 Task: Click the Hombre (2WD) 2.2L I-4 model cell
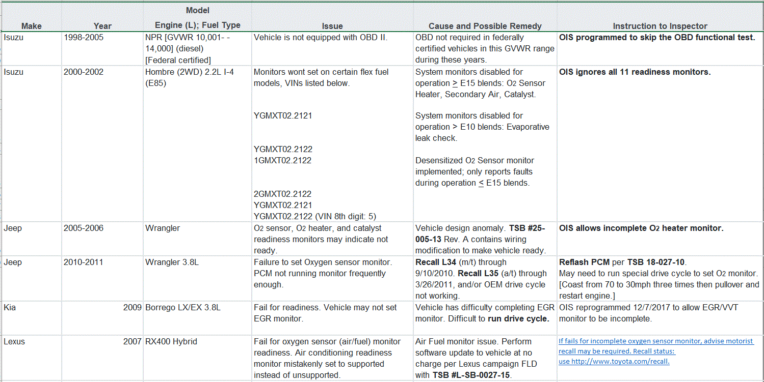(x=197, y=144)
